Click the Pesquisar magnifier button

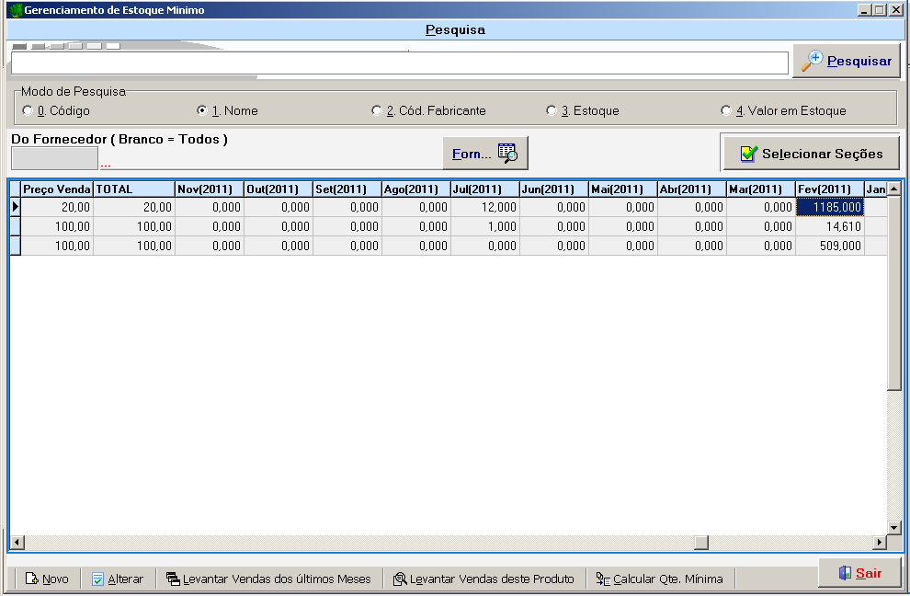pyautogui.click(x=847, y=62)
